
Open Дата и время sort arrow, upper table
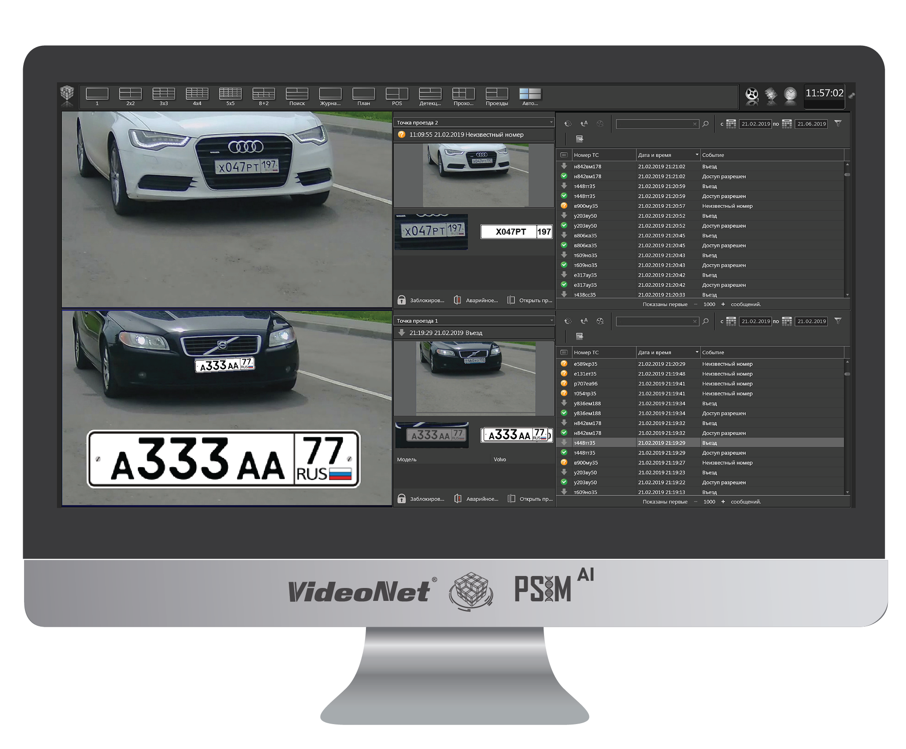coord(697,155)
